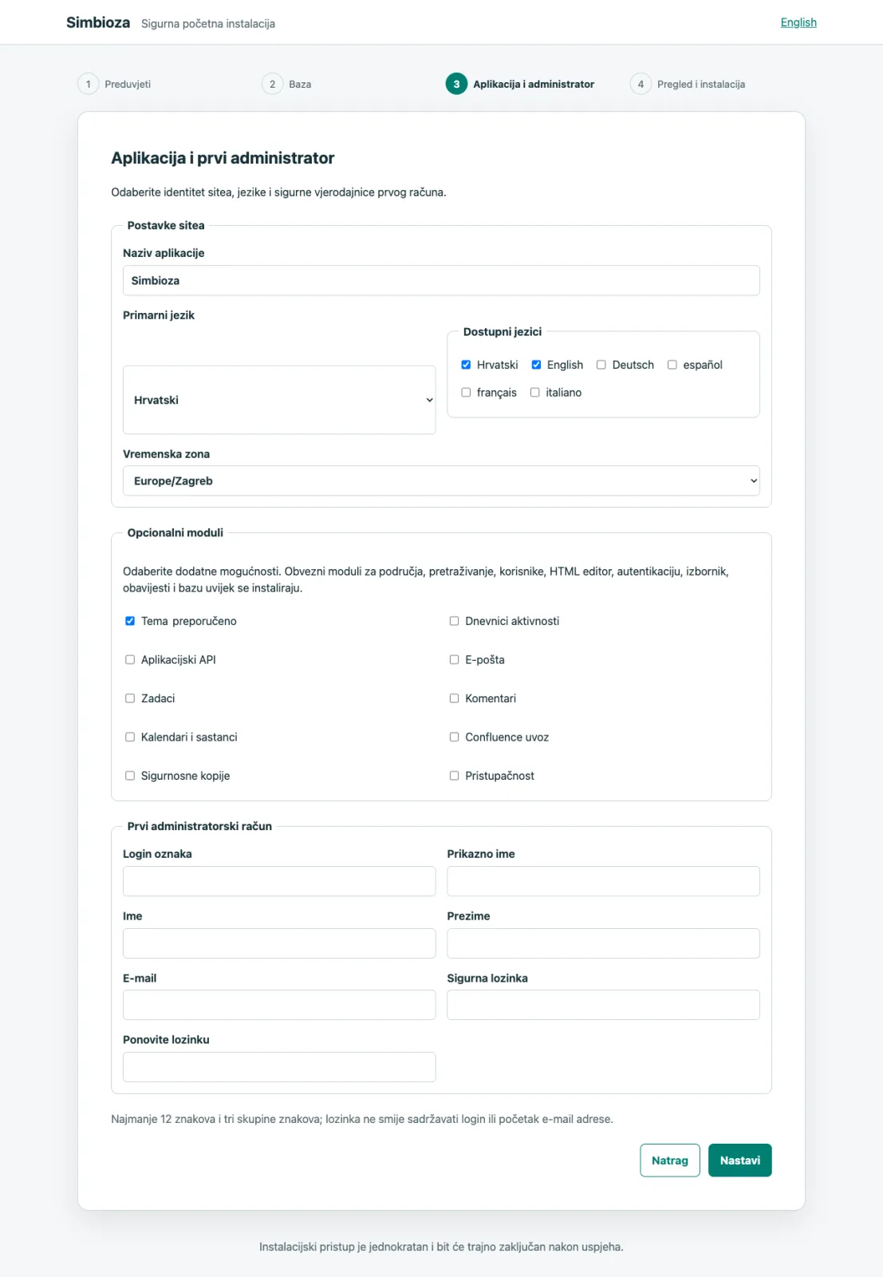Focus the Login oznaka field

pos(279,881)
